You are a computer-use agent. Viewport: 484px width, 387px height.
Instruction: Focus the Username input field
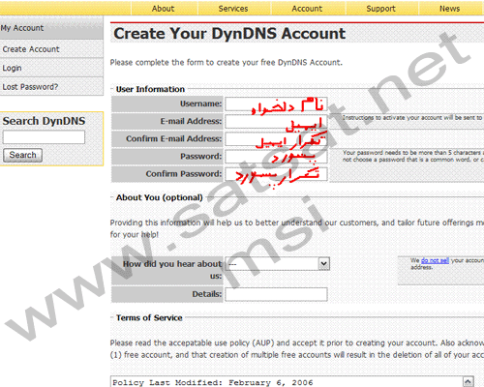pos(276,104)
